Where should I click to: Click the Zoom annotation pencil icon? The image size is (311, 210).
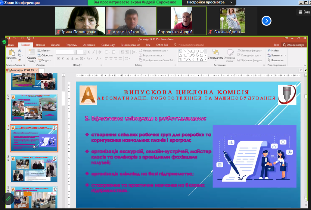pos(8,199)
